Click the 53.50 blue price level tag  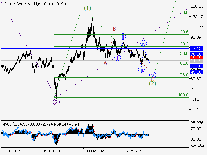(196, 66)
